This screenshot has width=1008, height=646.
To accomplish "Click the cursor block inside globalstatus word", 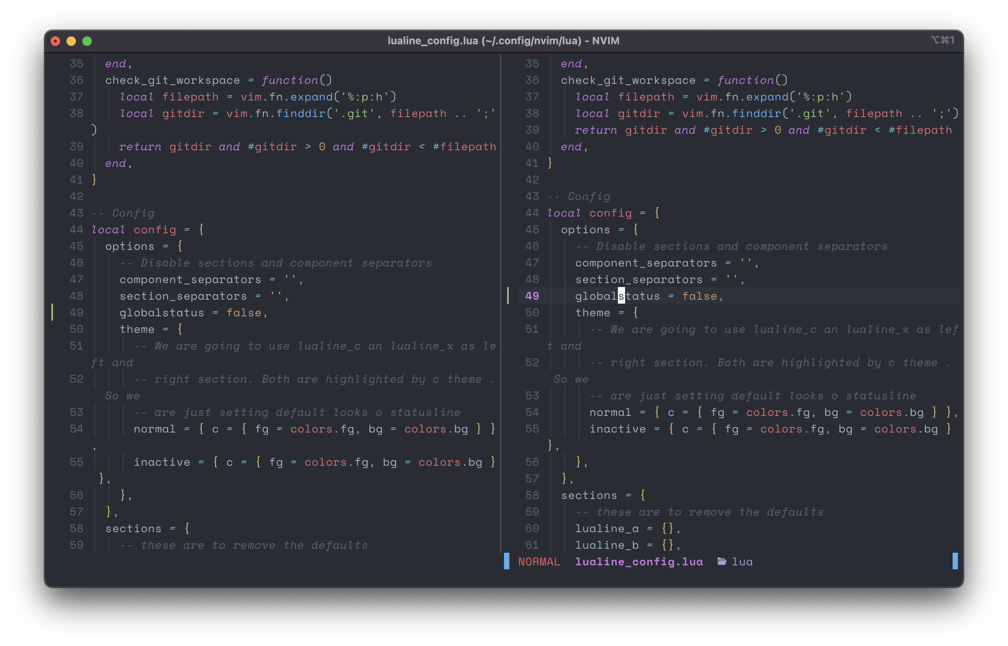I will pyautogui.click(x=621, y=296).
